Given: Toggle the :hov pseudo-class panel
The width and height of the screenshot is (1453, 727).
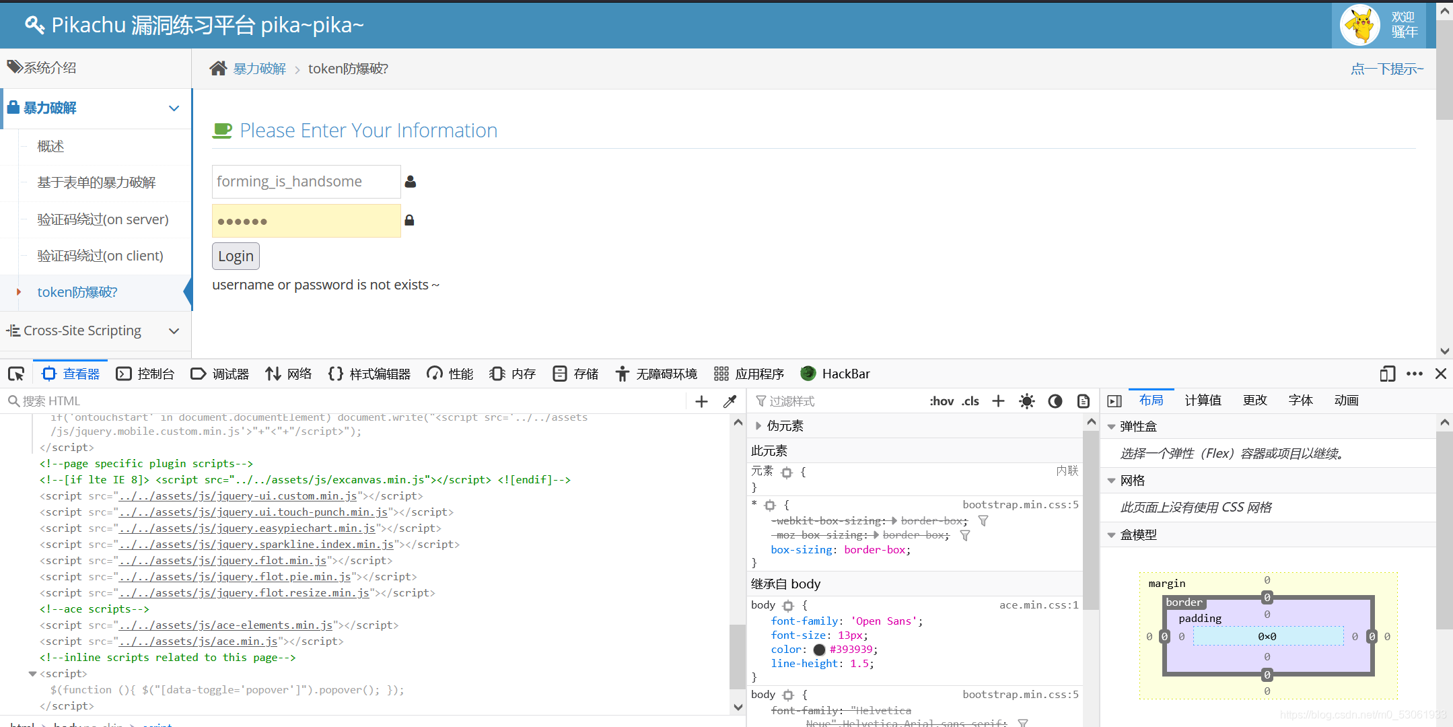Looking at the screenshot, I should click(942, 401).
